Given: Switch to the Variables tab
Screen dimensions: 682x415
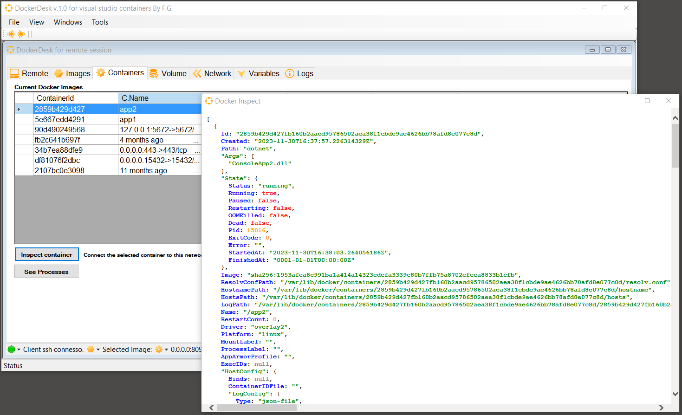Looking at the screenshot, I should tap(258, 73).
